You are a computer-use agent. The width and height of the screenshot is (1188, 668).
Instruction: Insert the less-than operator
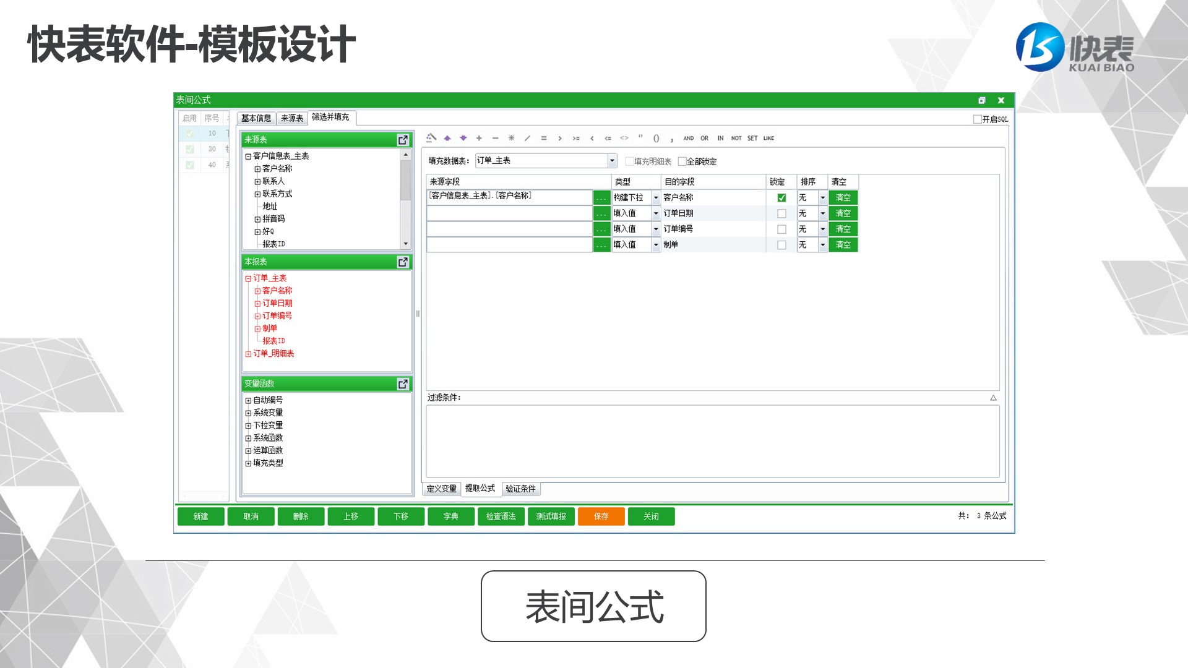[x=592, y=138]
